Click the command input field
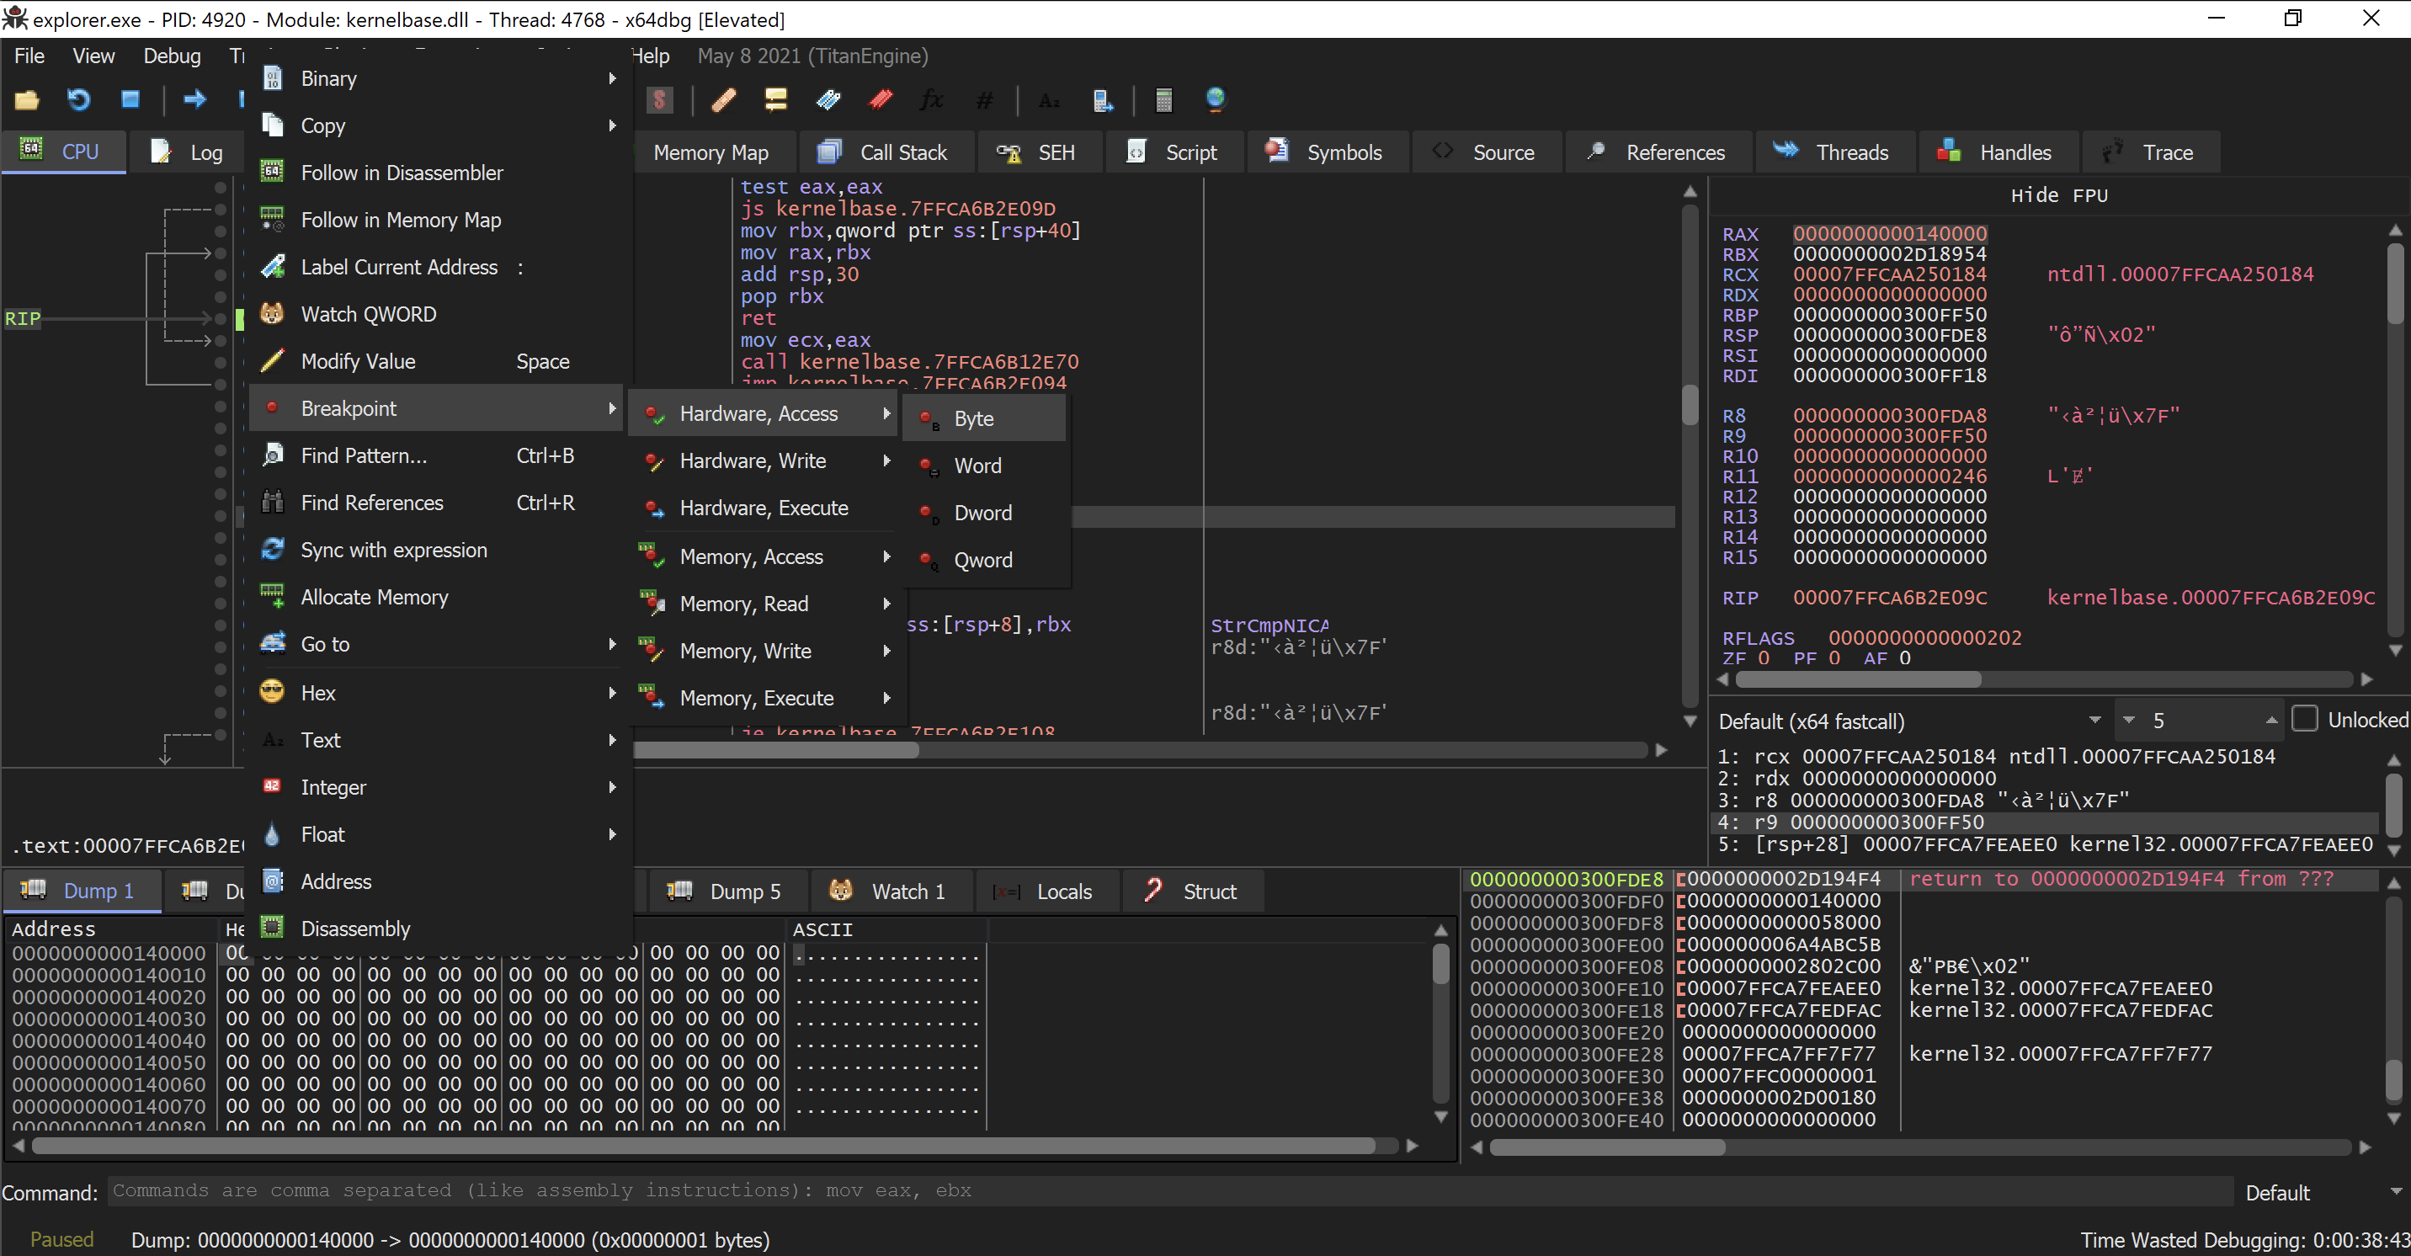 [x=1170, y=1190]
